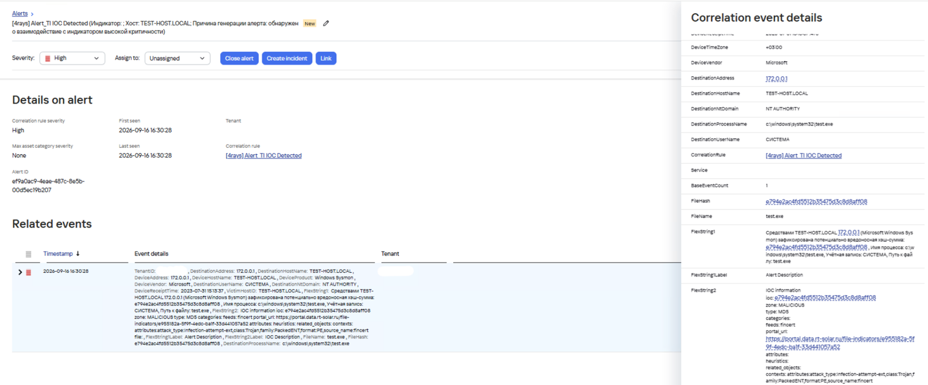Click the Create incident button
The image size is (928, 385).
[287, 58]
